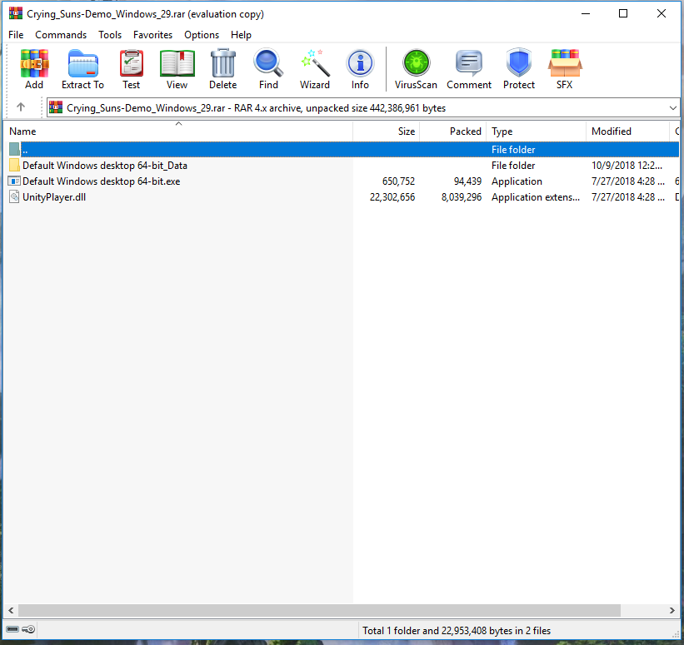Screen dimensions: 684x645
Task: Open the Options menu
Action: pyautogui.click(x=202, y=35)
